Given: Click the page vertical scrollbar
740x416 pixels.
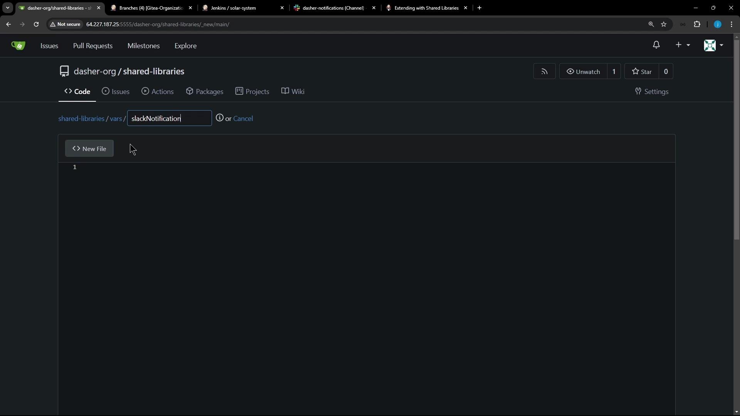Looking at the screenshot, I should [x=737, y=140].
